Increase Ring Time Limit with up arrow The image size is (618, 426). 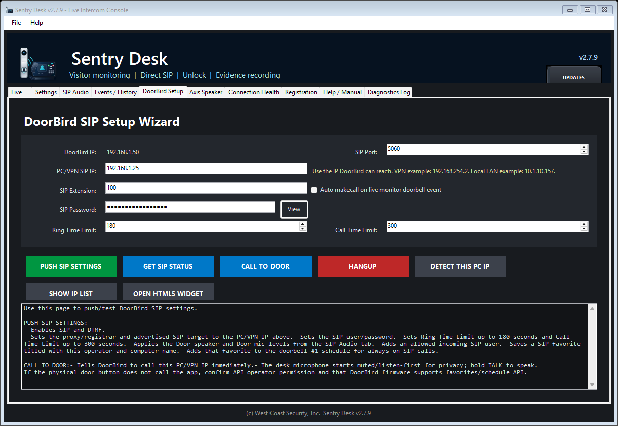click(303, 224)
